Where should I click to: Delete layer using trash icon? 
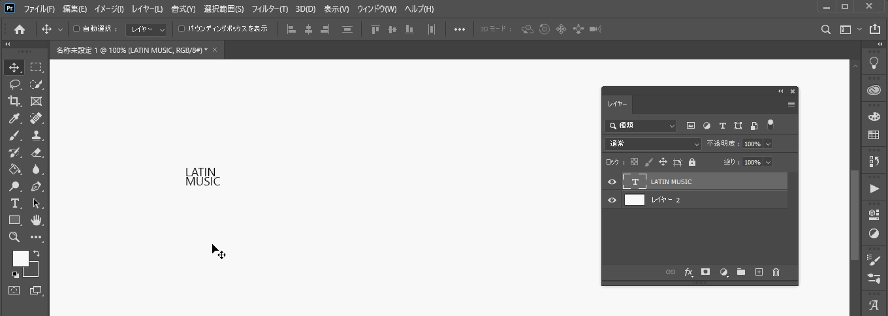click(776, 272)
